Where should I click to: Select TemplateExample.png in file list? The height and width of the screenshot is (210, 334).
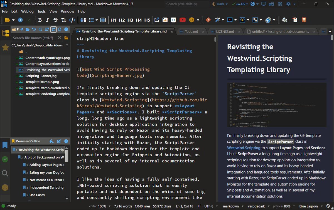tap(42, 82)
